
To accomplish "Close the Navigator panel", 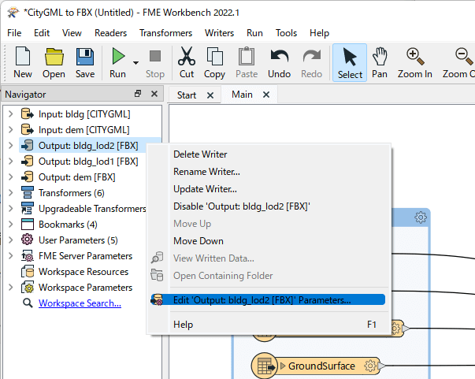I will (154, 94).
